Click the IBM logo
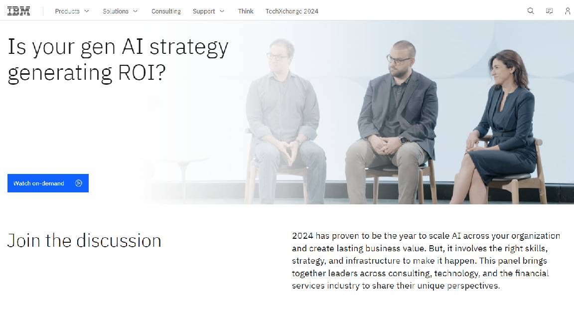 (x=18, y=10)
